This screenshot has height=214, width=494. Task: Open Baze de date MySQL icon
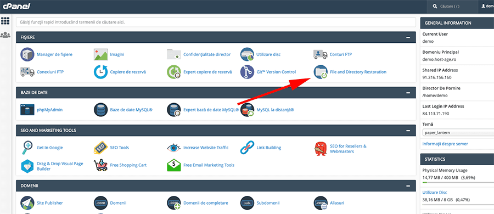click(101, 110)
